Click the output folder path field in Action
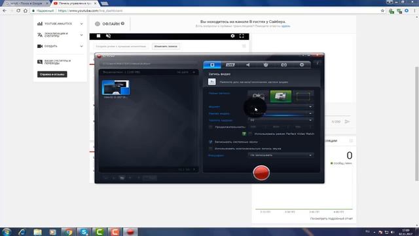The width and height of the screenshot is (419, 236). point(149,64)
